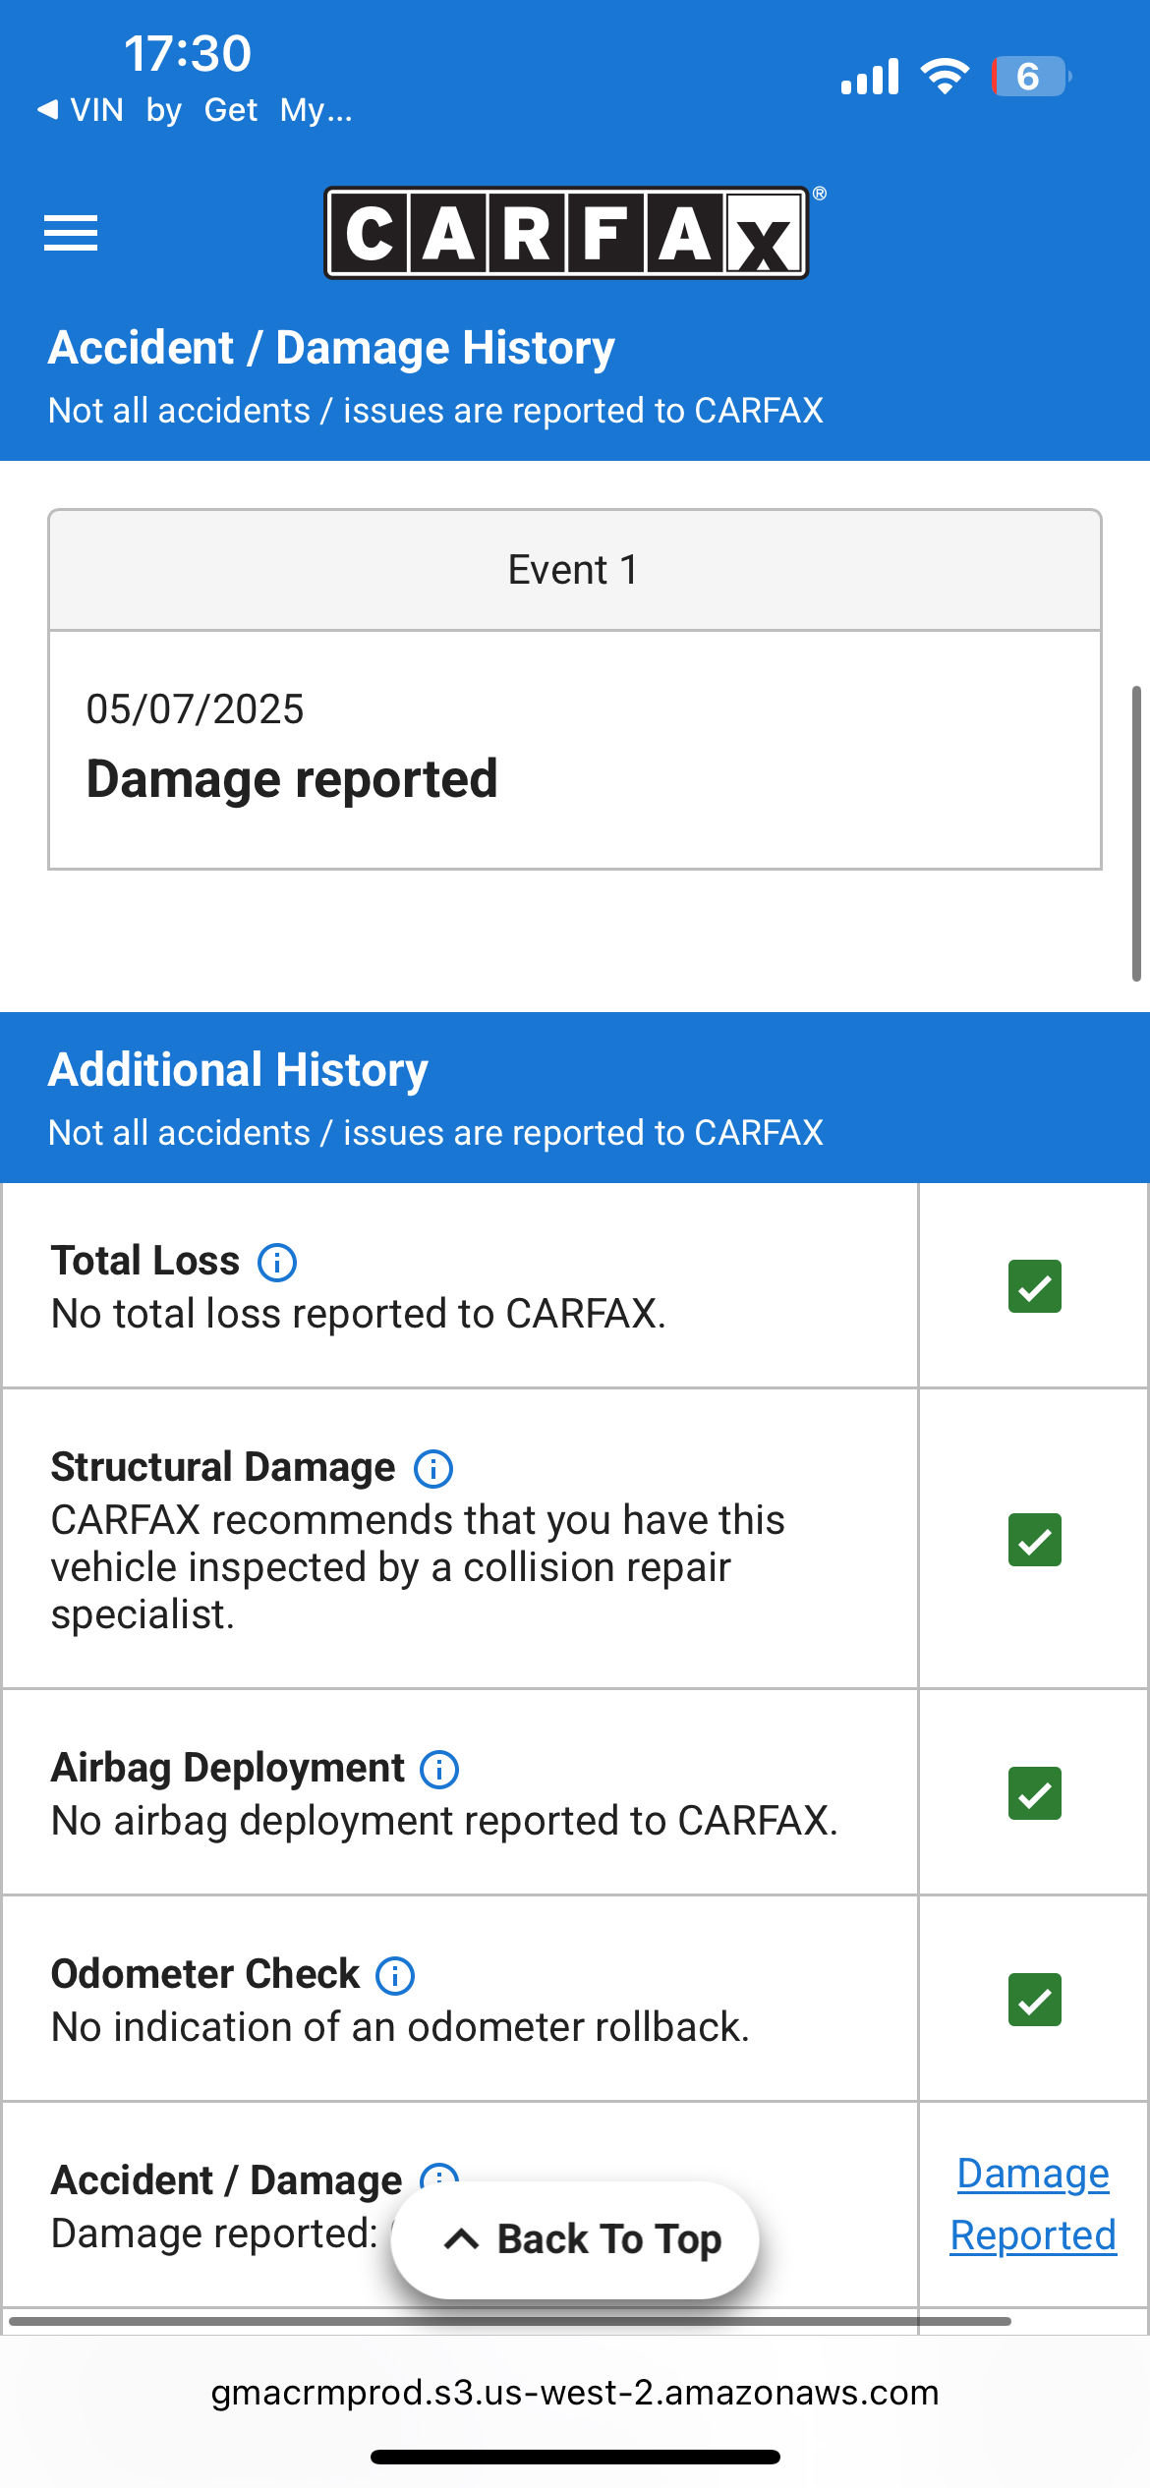Click the Structural Damage green checkmark

click(1035, 1540)
